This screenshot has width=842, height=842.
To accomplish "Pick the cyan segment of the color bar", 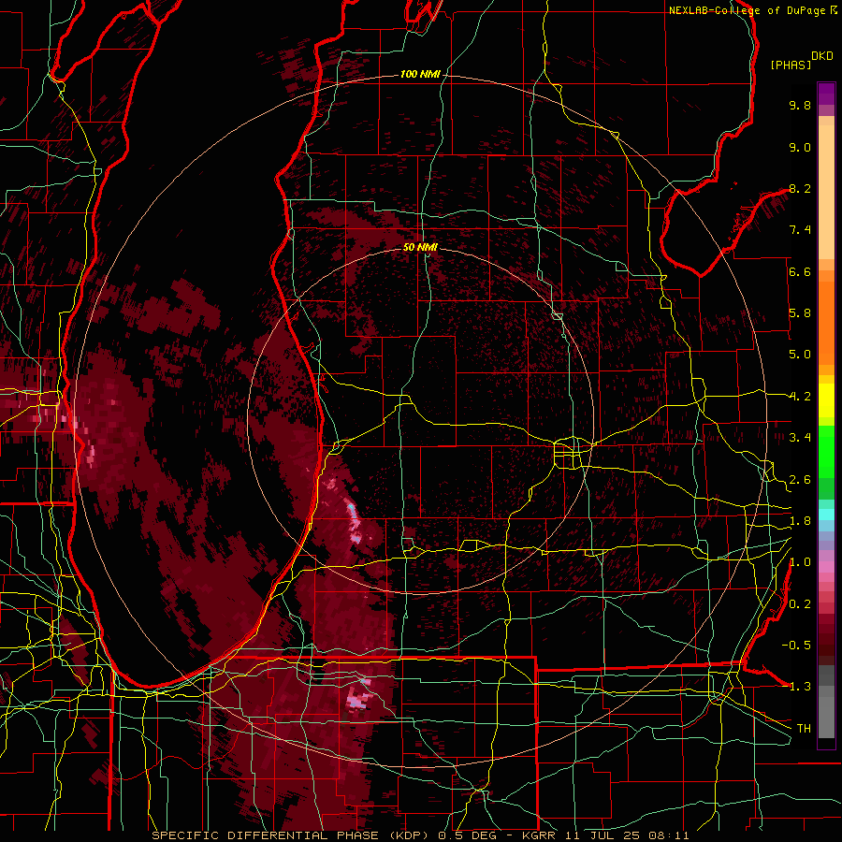I will 826,514.
